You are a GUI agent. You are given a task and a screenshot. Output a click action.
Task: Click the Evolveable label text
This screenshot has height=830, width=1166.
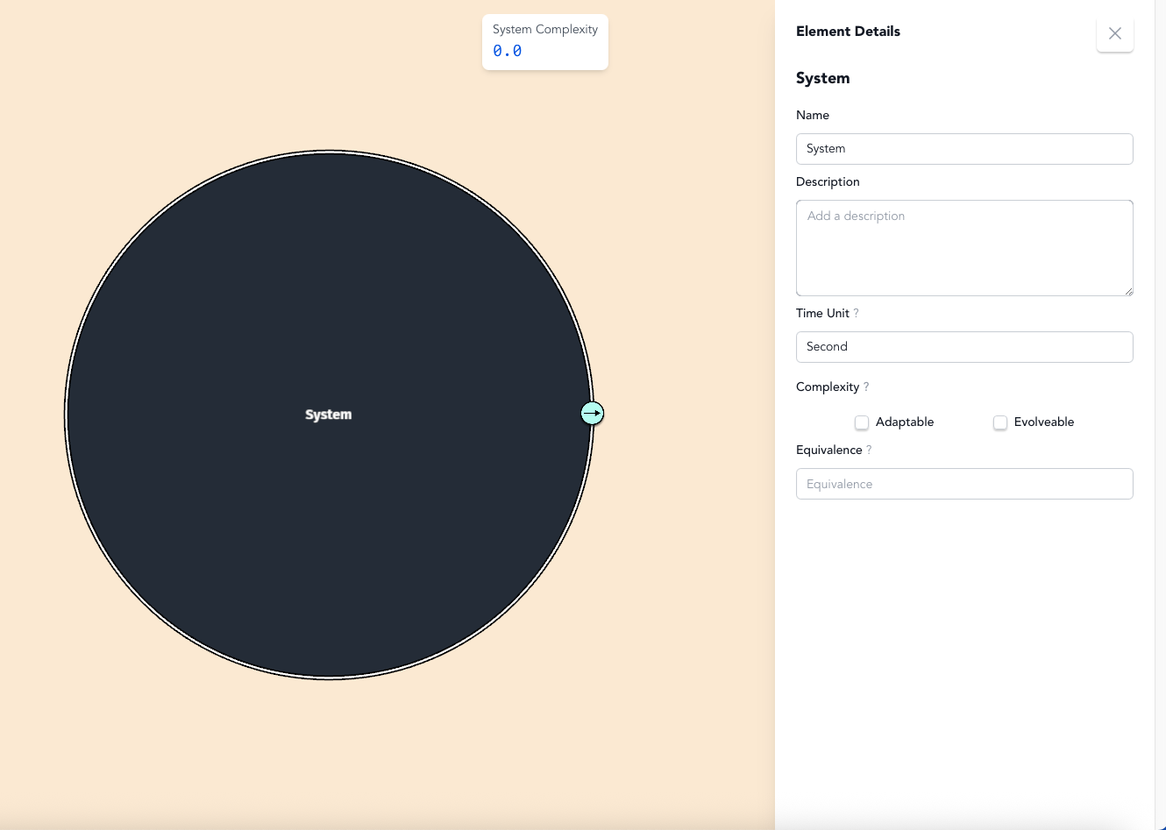(1043, 422)
